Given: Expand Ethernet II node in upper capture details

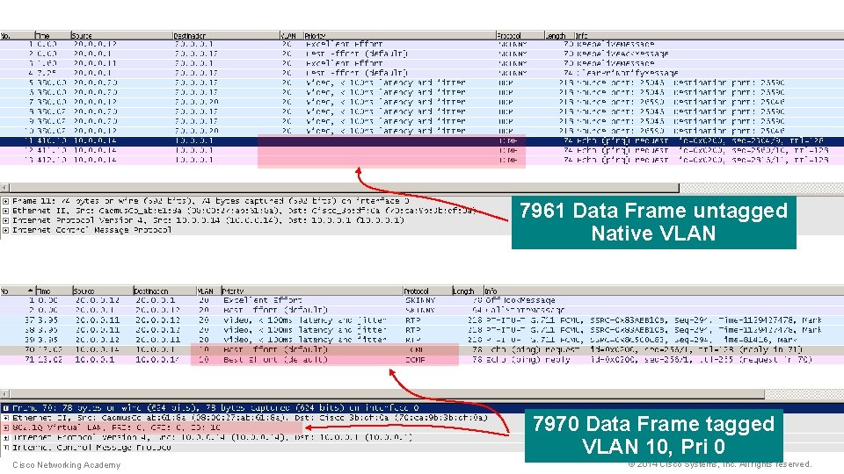Looking at the screenshot, I should (x=5, y=211).
